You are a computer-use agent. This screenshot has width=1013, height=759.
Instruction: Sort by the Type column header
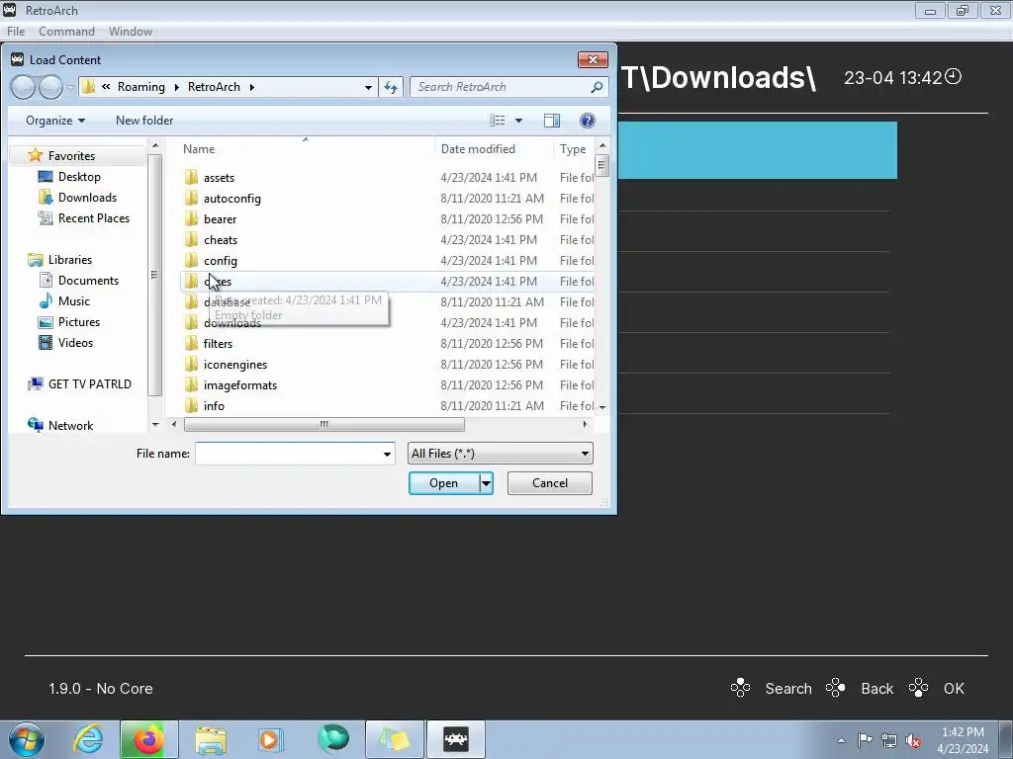click(x=574, y=149)
